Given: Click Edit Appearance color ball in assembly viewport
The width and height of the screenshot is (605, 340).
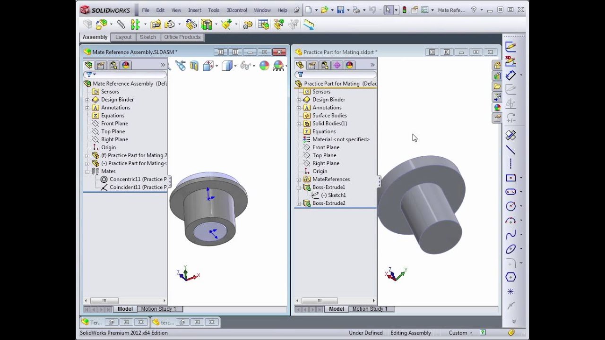Looking at the screenshot, I should tap(264, 66).
